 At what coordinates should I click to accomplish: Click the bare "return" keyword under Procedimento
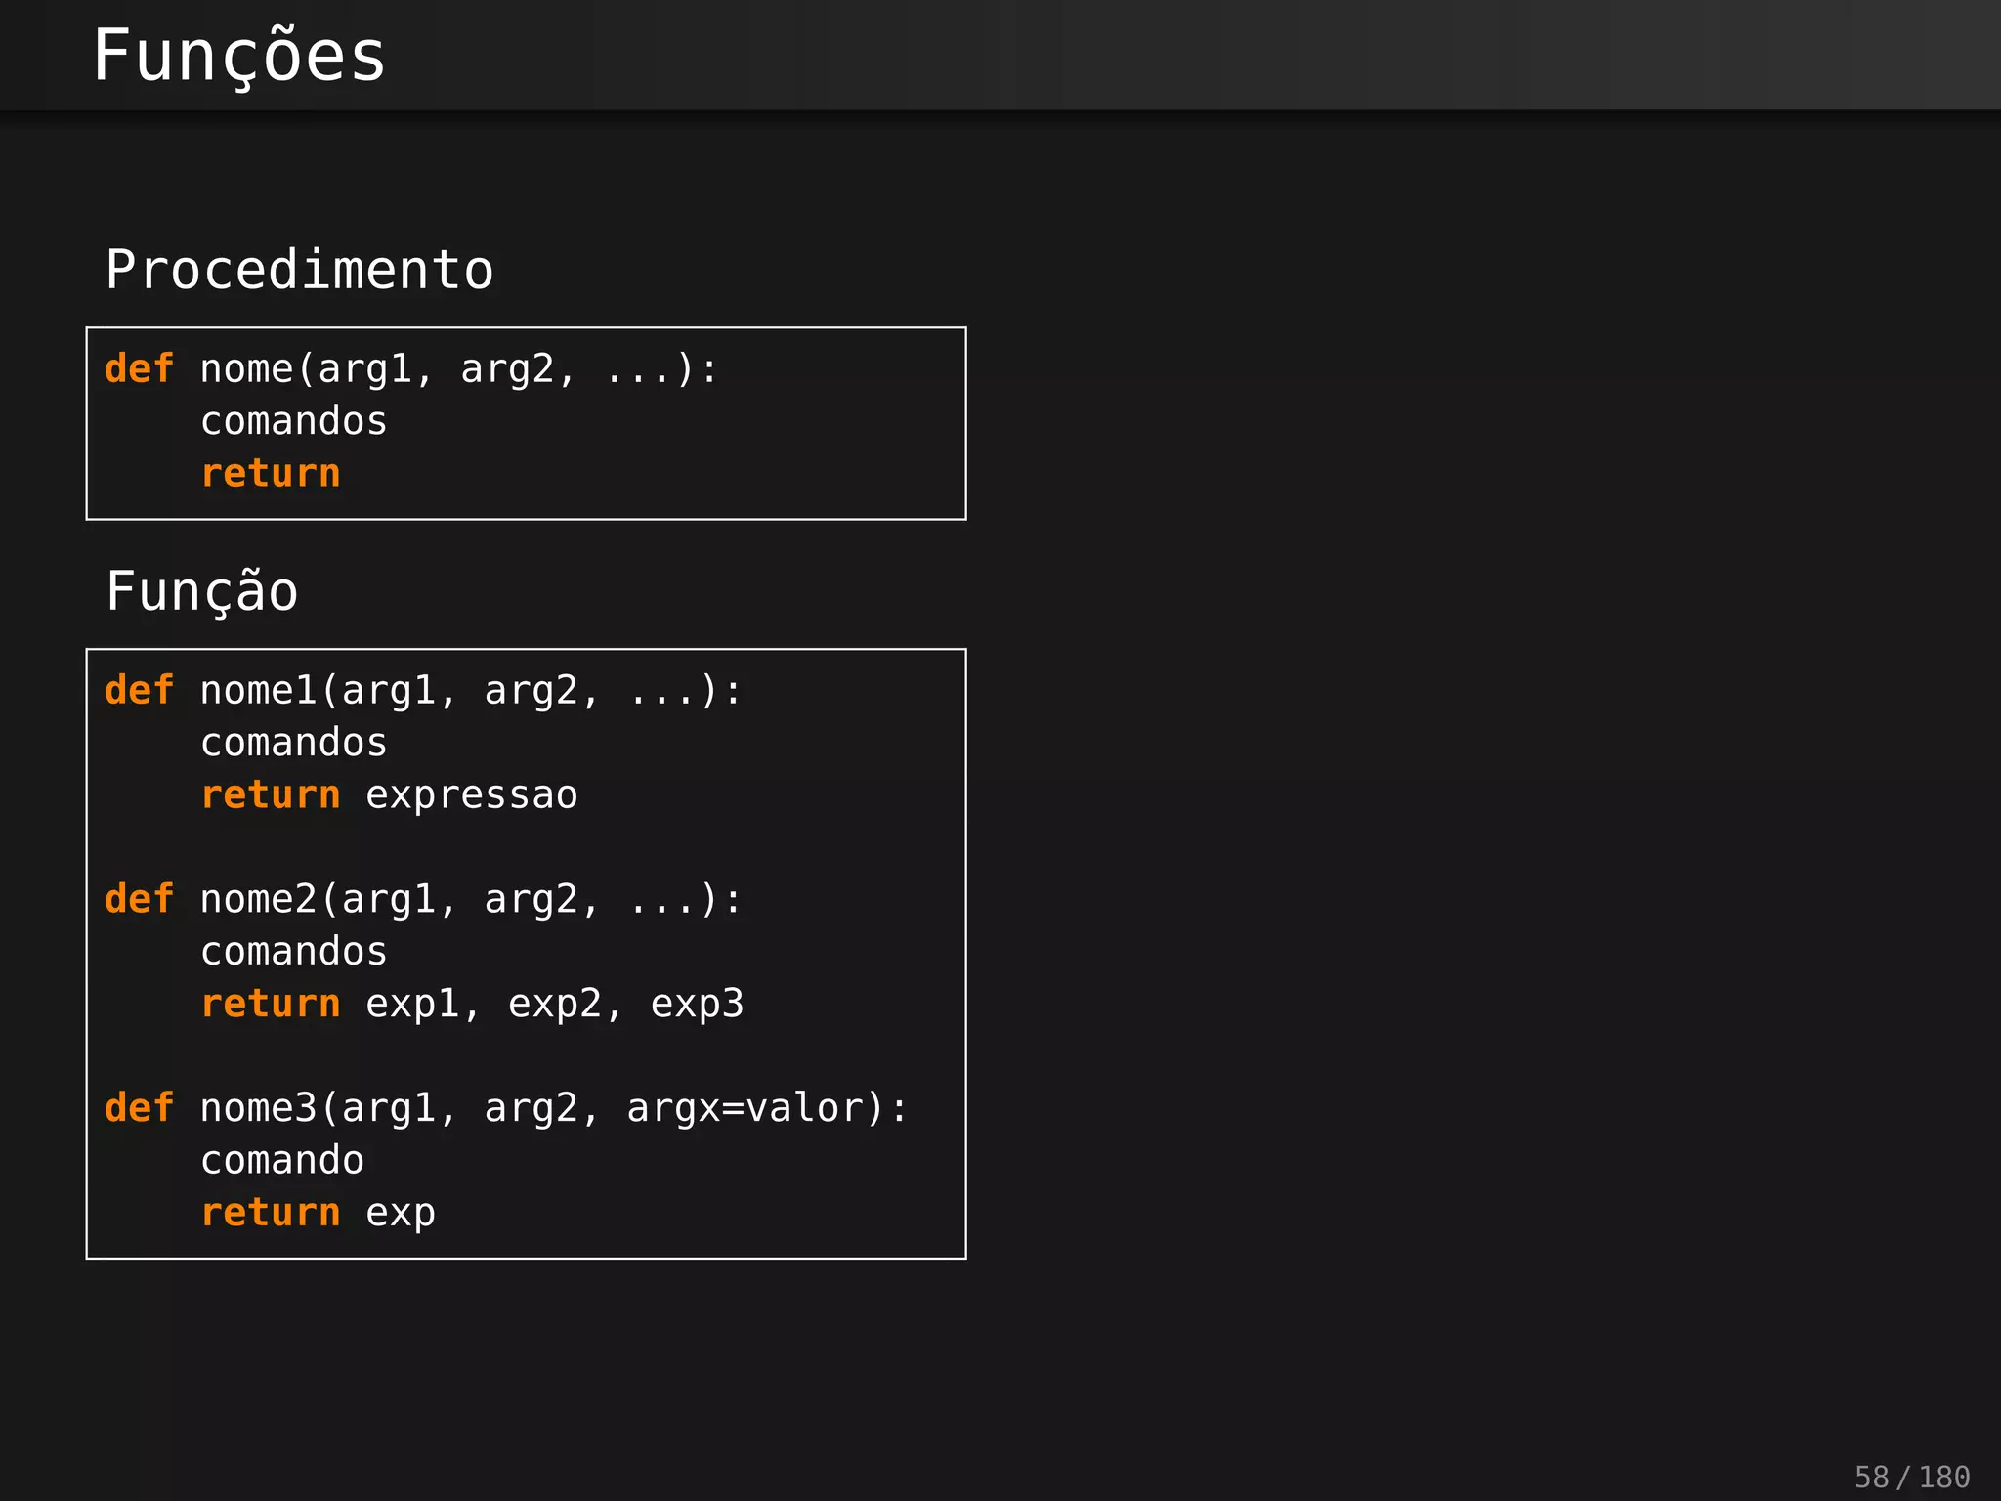click(x=271, y=474)
